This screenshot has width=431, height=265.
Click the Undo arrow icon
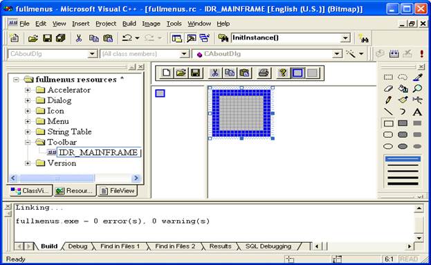pyautogui.click(x=127, y=38)
